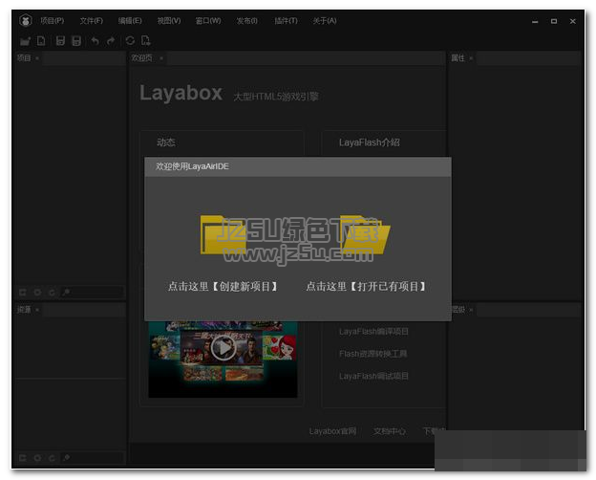This screenshot has height=480, width=596.
Task: Click the circle icon in 资源 panel bottom toolbar
Action: (x=37, y=458)
